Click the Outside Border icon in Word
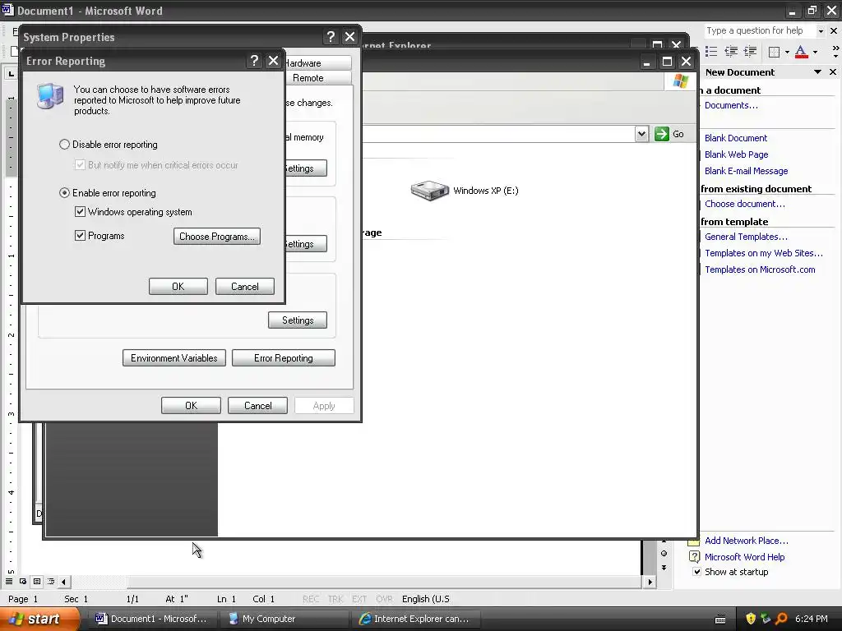The height and width of the screenshot is (631, 842). tap(774, 52)
